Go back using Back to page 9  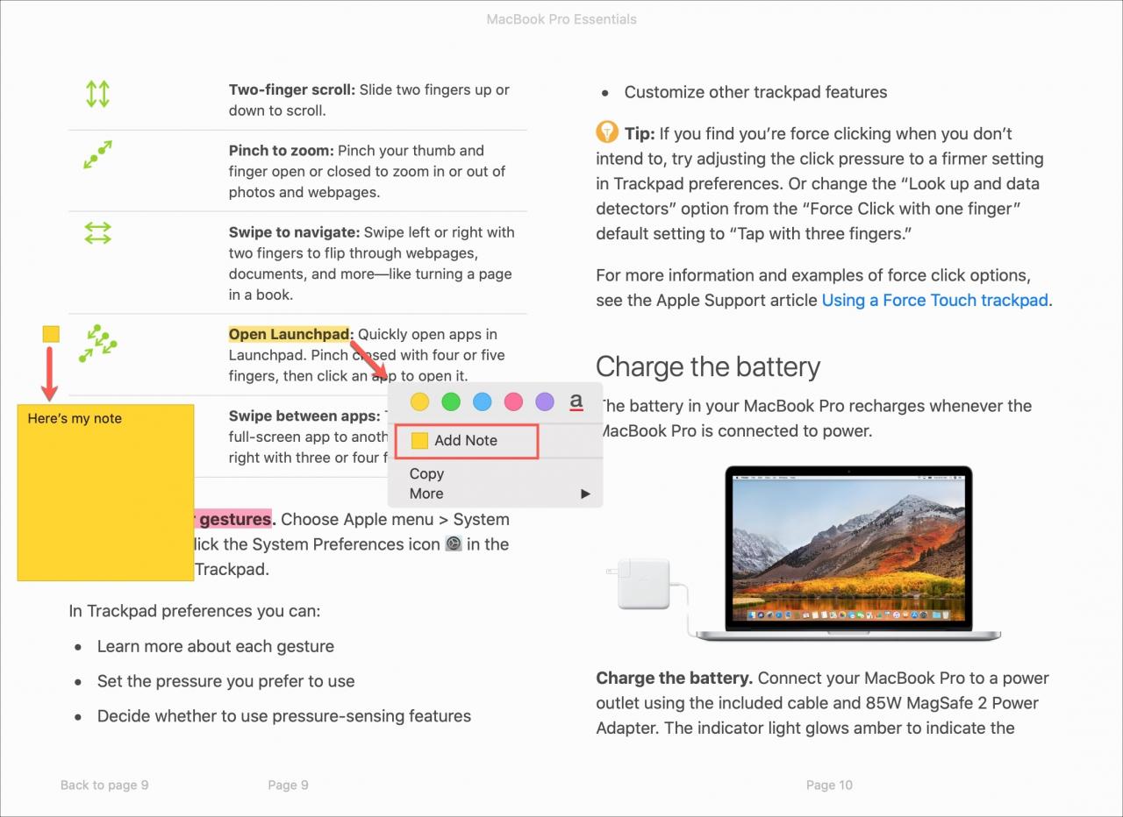(x=104, y=785)
